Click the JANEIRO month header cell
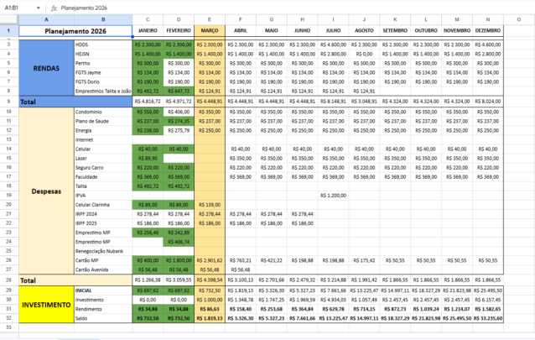535x340 pixels. click(x=148, y=31)
